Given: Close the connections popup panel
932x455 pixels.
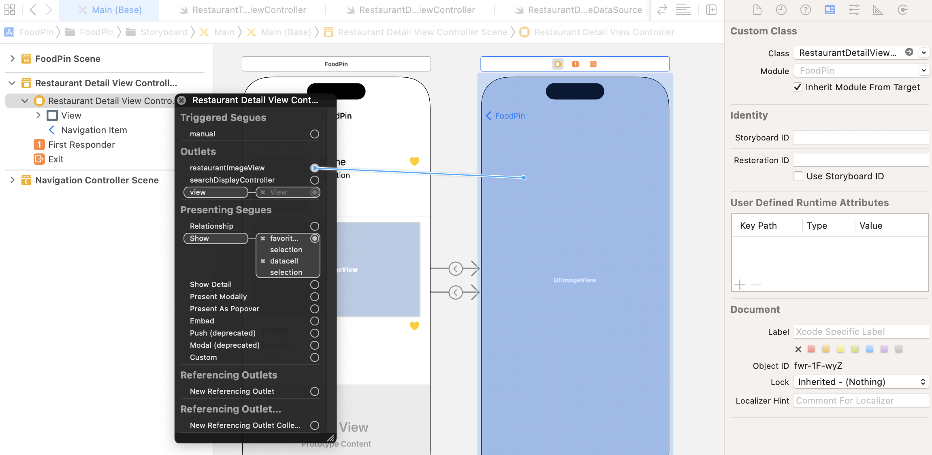Looking at the screenshot, I should point(182,100).
